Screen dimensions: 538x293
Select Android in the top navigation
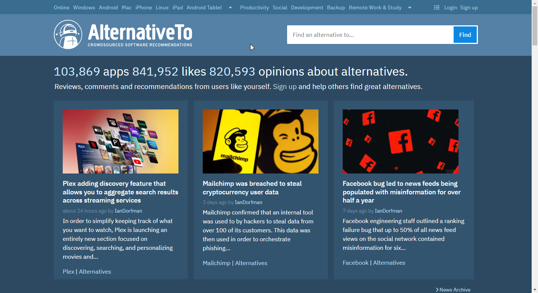point(108,7)
